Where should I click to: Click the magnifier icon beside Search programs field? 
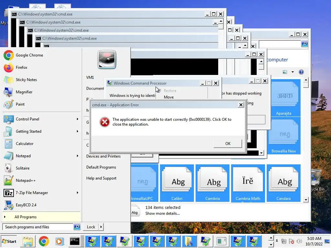pos(77,227)
